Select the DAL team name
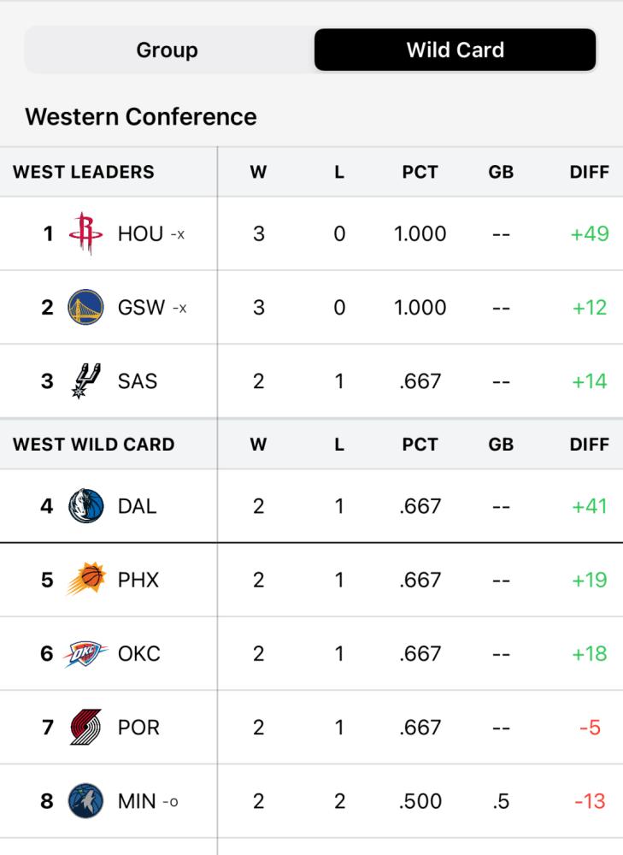Image resolution: width=623 pixels, height=855 pixels. [x=138, y=506]
